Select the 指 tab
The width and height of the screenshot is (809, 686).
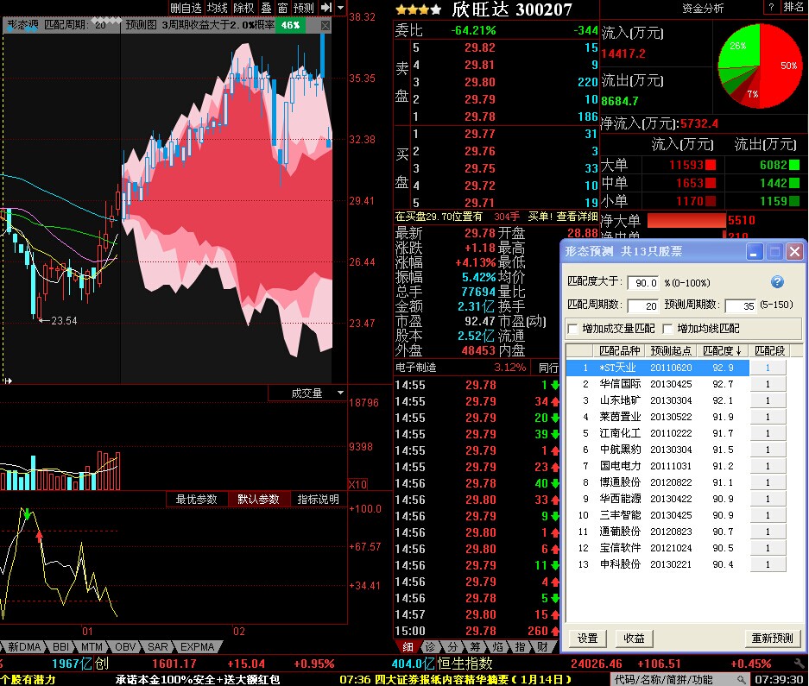point(520,647)
